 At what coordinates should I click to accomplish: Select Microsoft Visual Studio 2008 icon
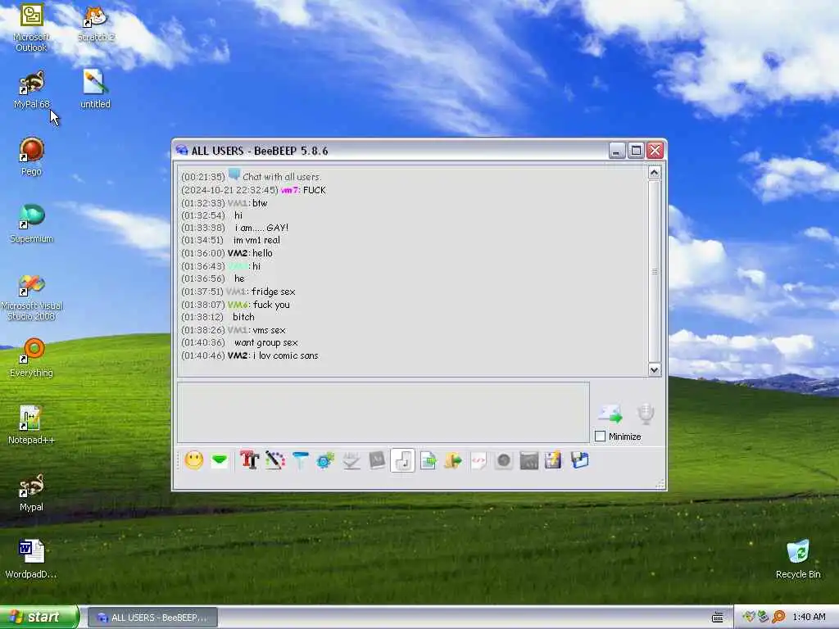31,297
